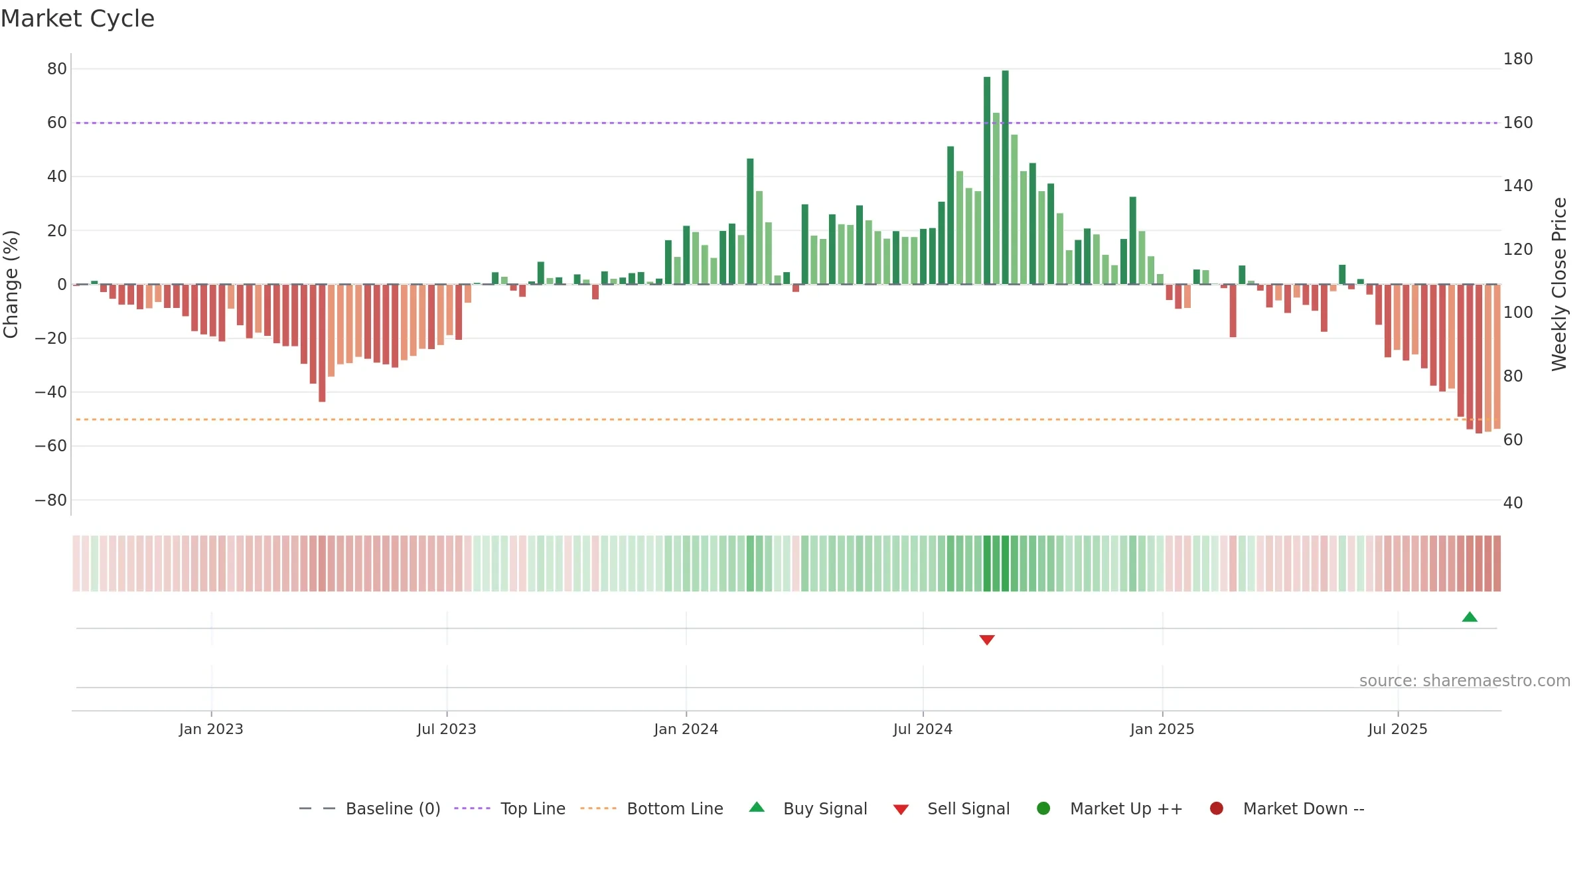Toggle the Buy Signal legend entry
This screenshot has height=896, width=1593.
point(808,808)
